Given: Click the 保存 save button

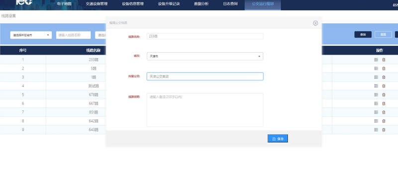Looking at the screenshot, I should coord(278,138).
